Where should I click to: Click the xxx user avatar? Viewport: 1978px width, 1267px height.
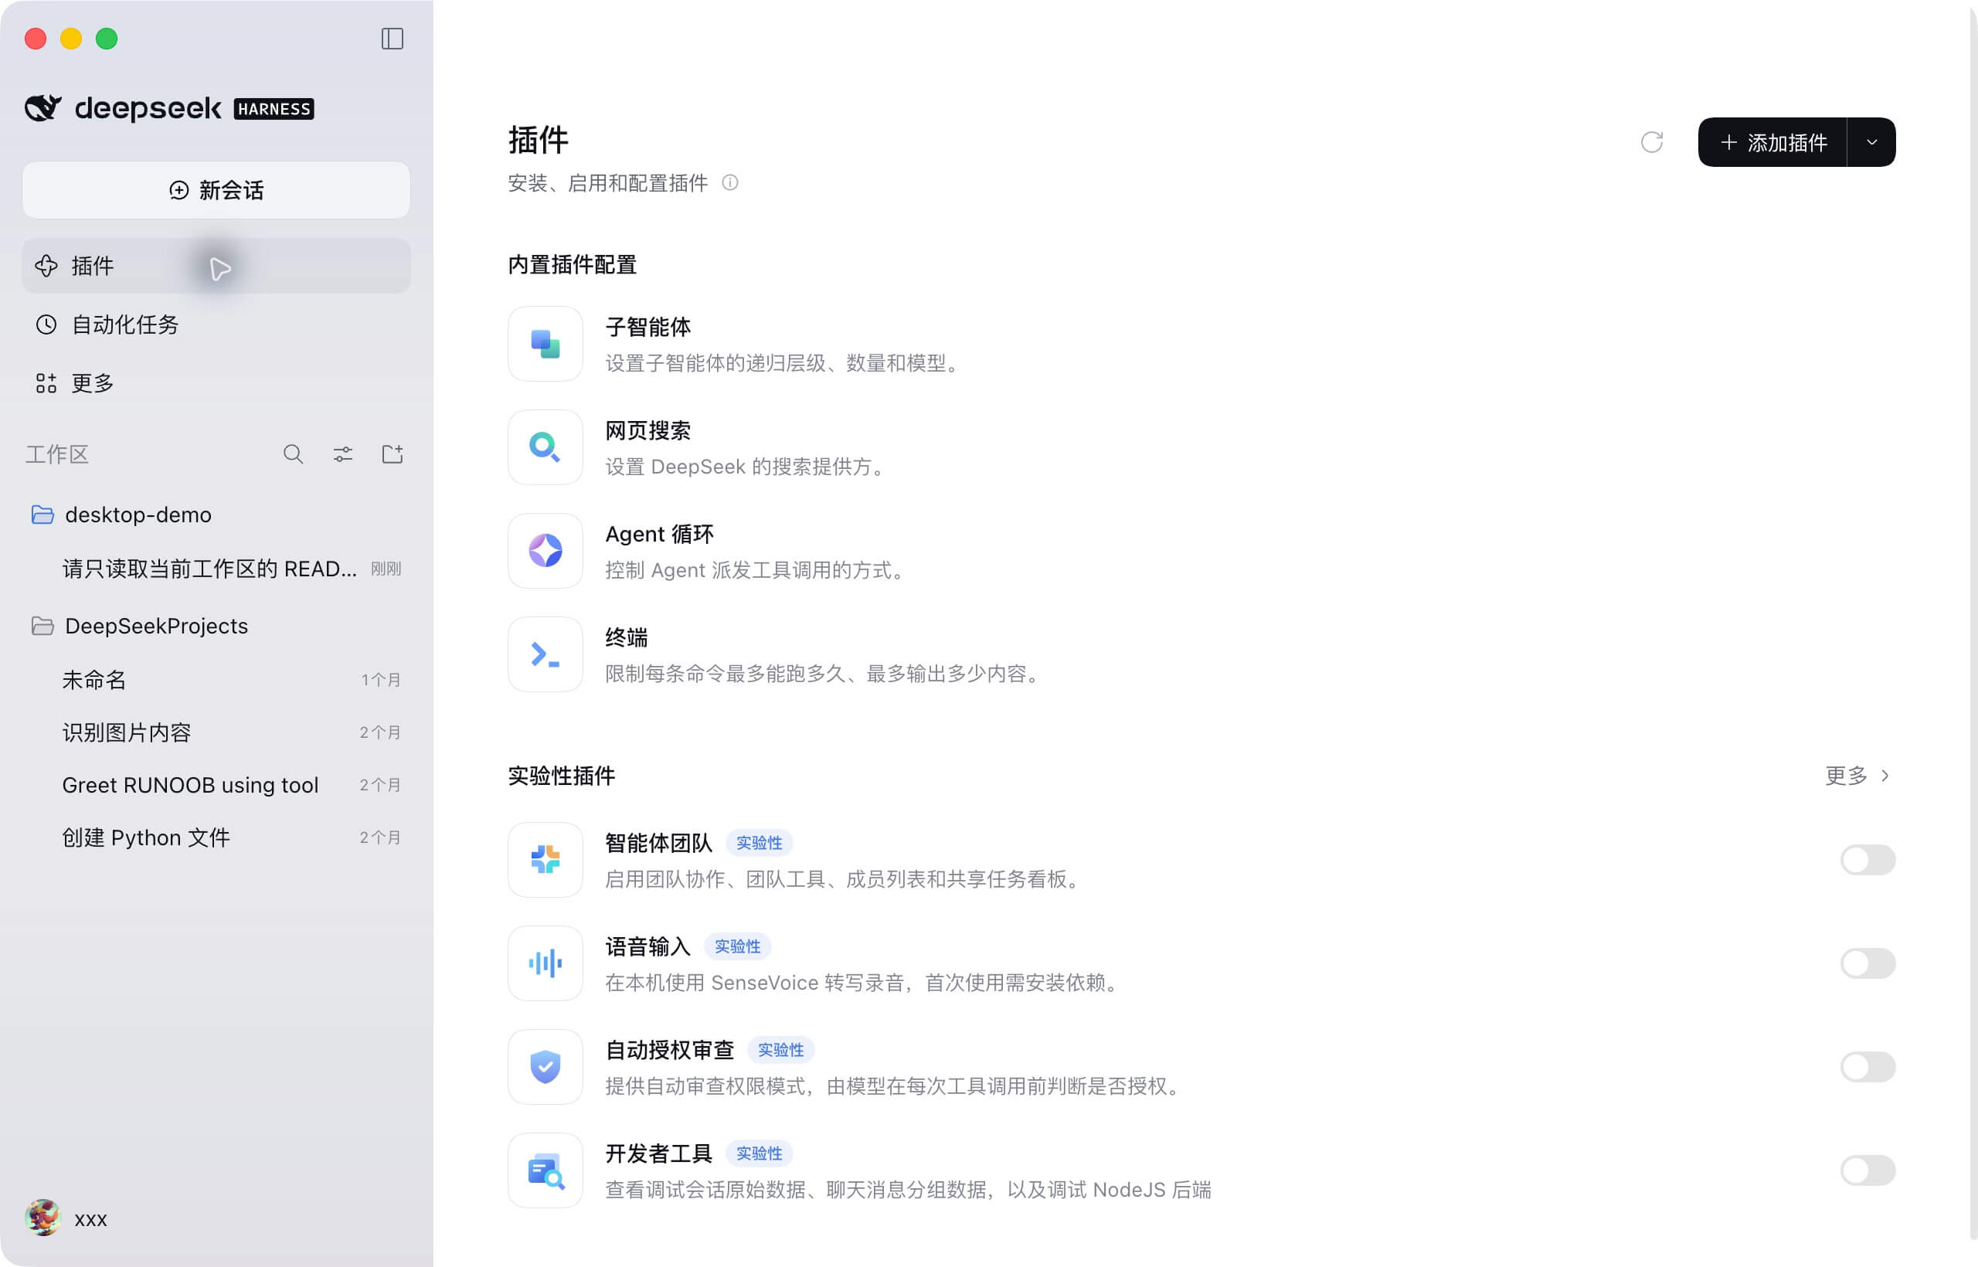click(x=42, y=1218)
